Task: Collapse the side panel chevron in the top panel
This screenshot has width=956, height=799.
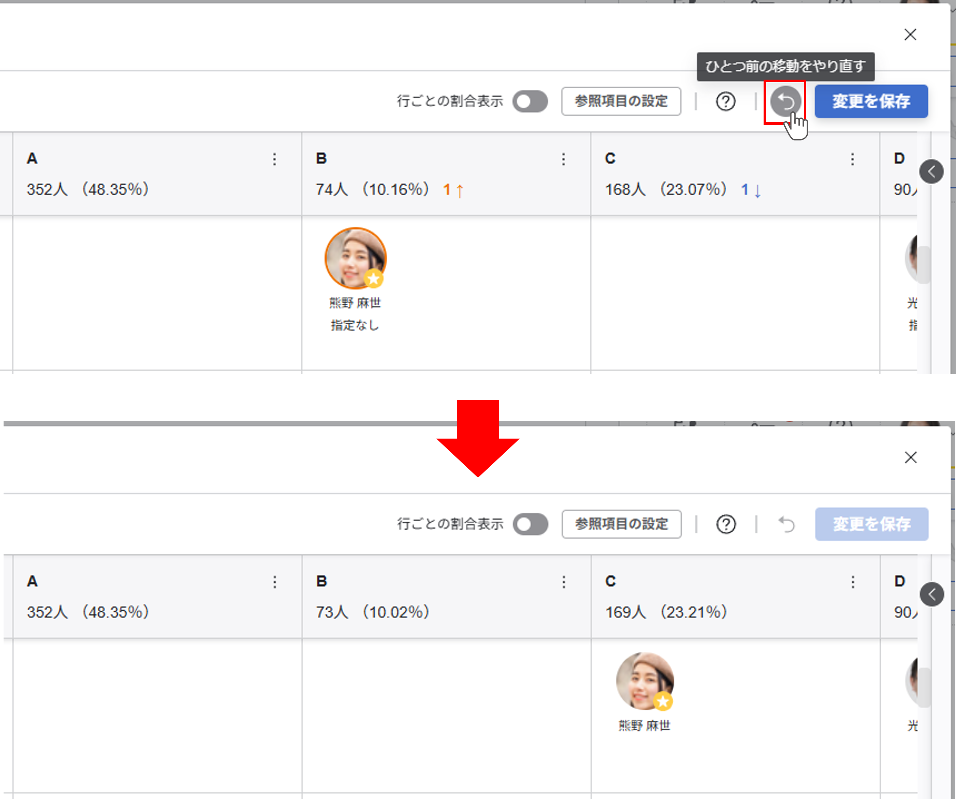Action: click(931, 172)
